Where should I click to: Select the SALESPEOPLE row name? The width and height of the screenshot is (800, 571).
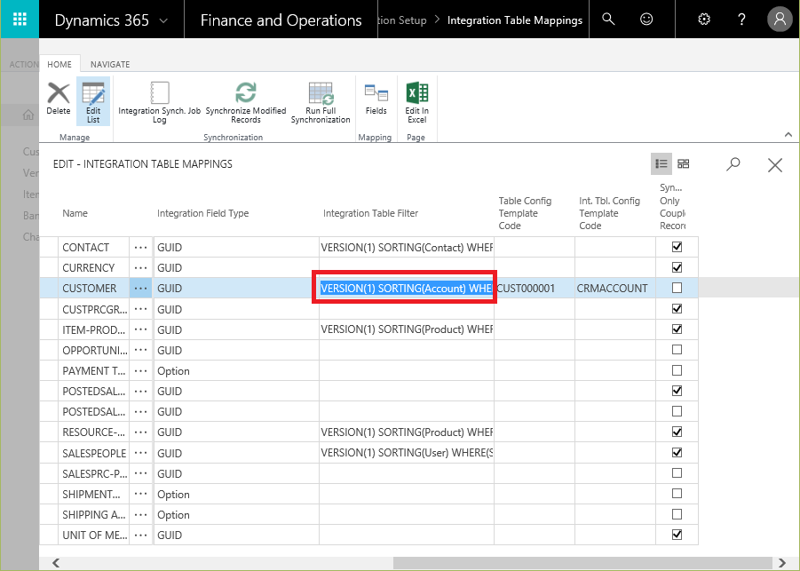[x=94, y=453]
